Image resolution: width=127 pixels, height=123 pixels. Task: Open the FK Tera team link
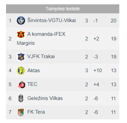pyautogui.click(x=36, y=112)
